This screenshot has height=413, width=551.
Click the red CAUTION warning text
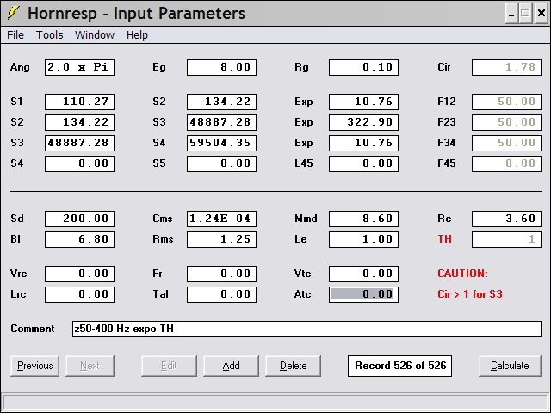coord(463,274)
